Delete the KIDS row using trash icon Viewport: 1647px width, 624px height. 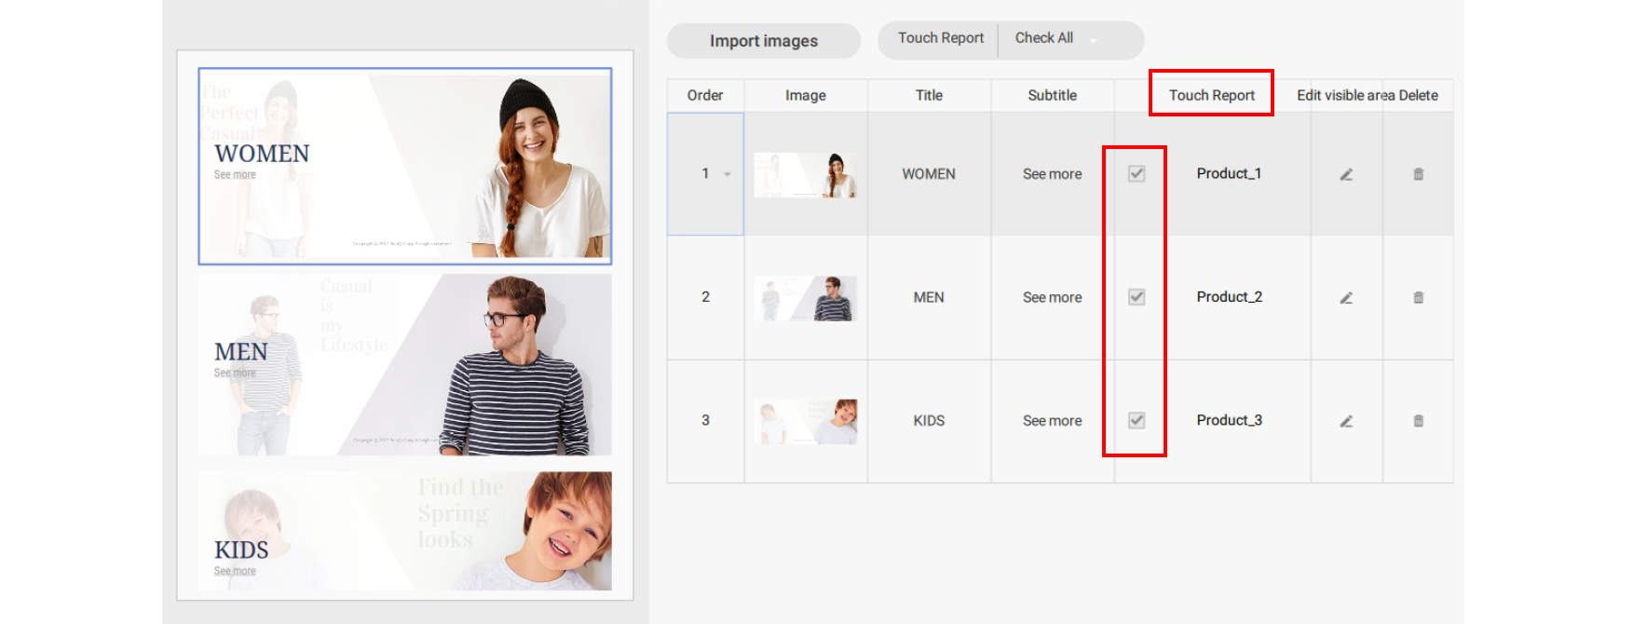tap(1418, 421)
